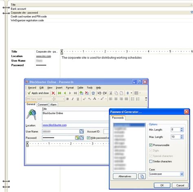Screen dimensions: 193x192
Task: Toggle Hide password checkbox
Action: click(88, 138)
